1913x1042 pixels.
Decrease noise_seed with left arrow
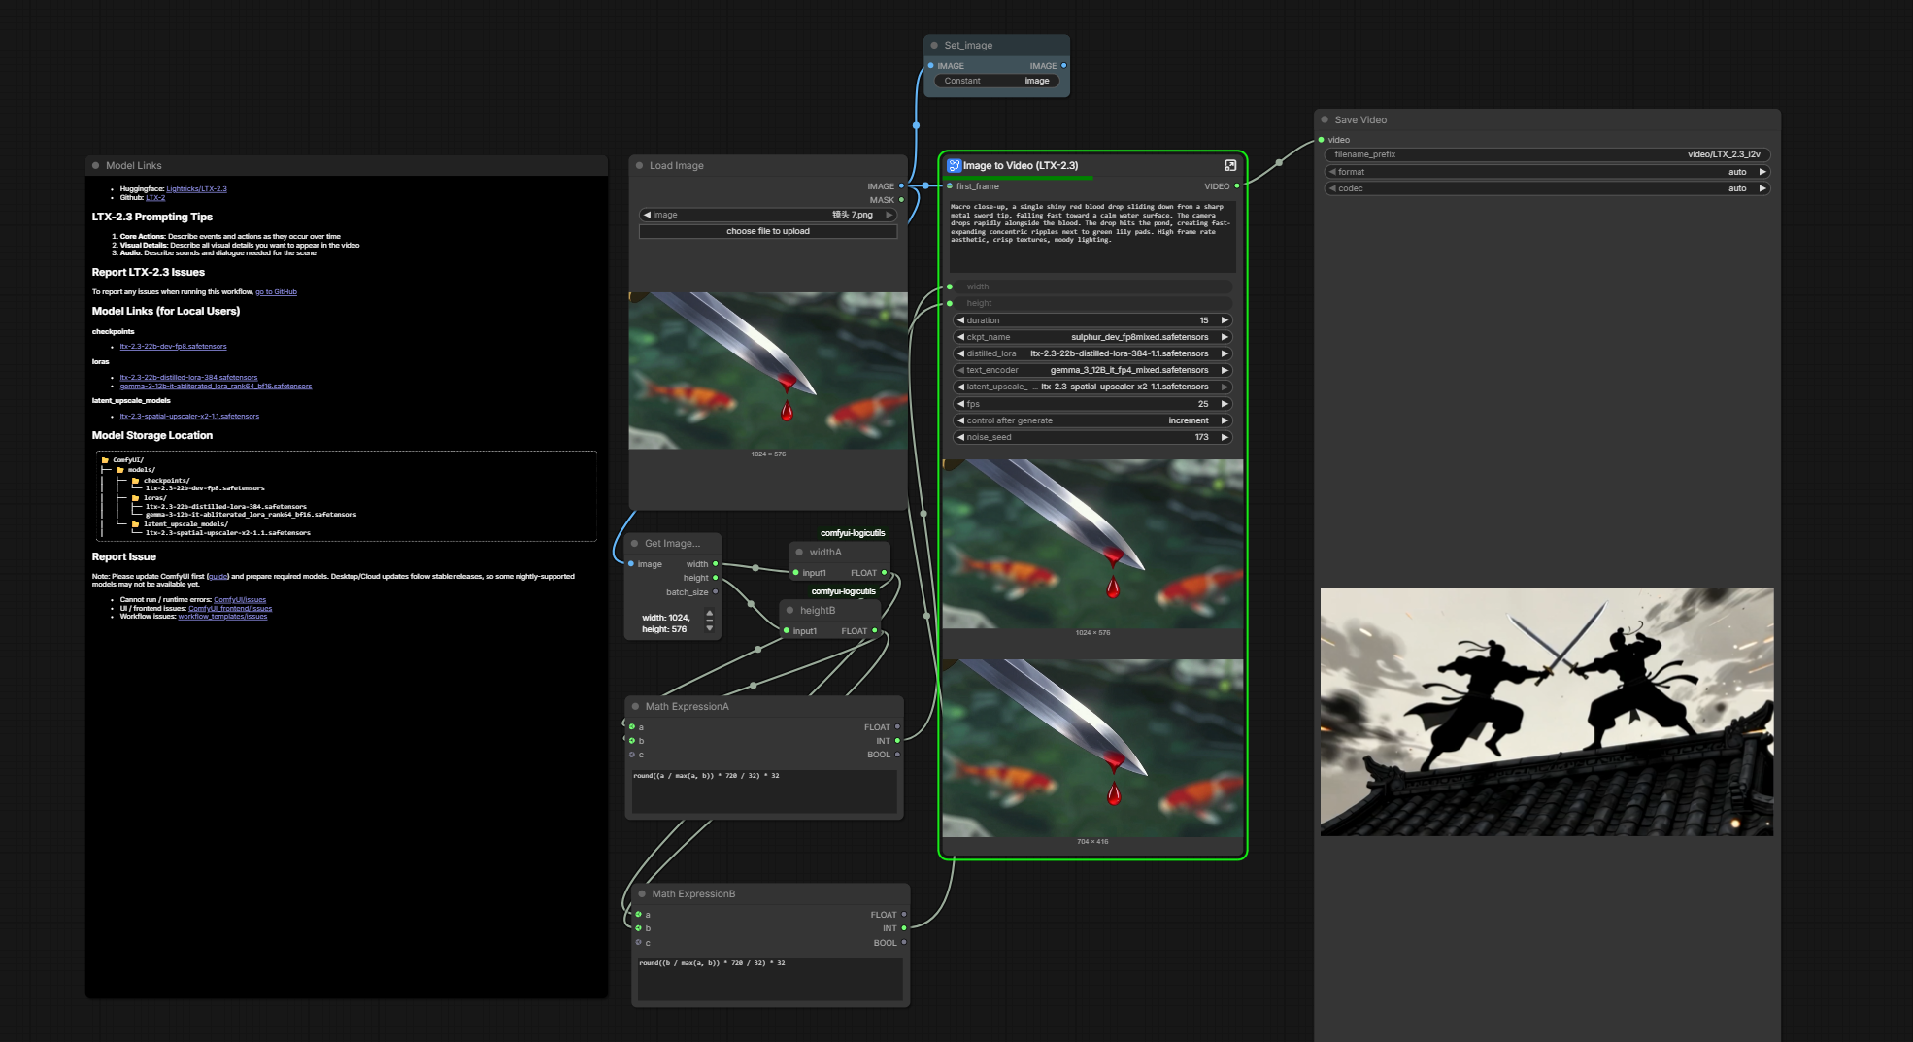(x=960, y=437)
